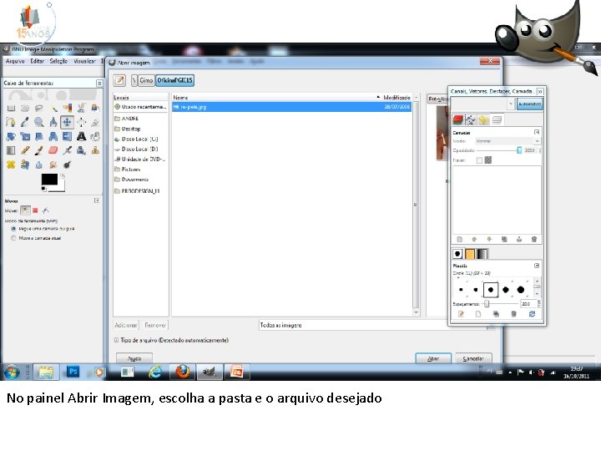This screenshot has width=601, height=451.
Task: Select the Dodge/Burn tool
Action: [x=67, y=165]
